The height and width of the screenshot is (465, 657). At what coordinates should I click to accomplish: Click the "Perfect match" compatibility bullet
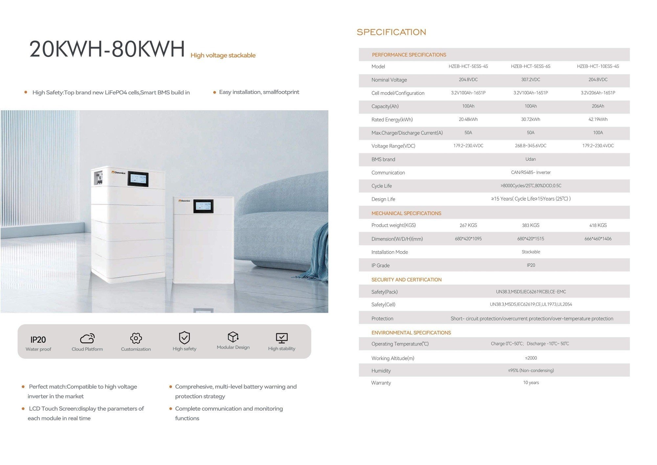pos(82,391)
